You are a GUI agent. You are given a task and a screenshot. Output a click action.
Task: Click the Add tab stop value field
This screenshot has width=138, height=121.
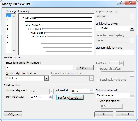coord(110,106)
